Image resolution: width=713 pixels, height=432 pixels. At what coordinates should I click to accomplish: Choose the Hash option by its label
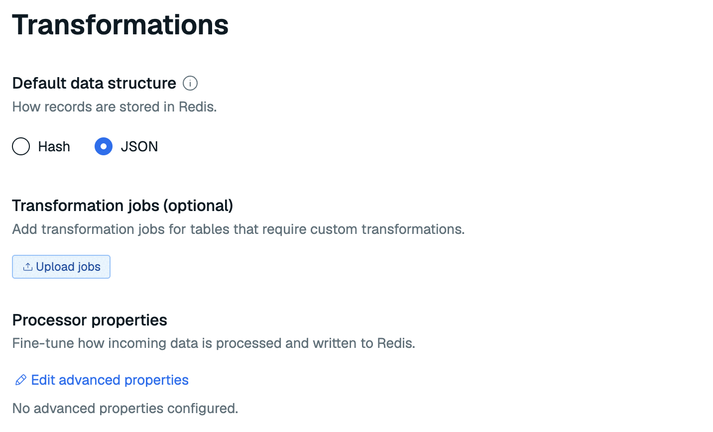(54, 146)
